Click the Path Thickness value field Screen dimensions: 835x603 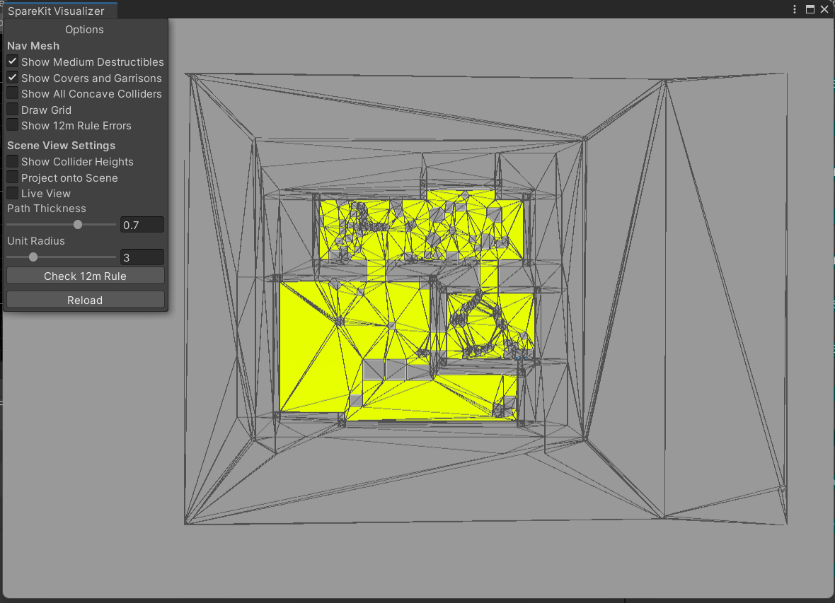142,225
